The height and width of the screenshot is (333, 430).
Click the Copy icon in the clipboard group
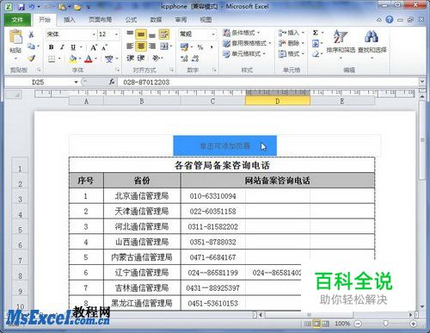(31, 46)
